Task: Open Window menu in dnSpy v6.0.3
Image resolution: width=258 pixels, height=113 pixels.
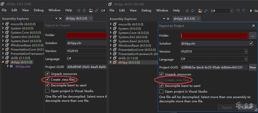Action: pyautogui.click(x=162, y=10)
